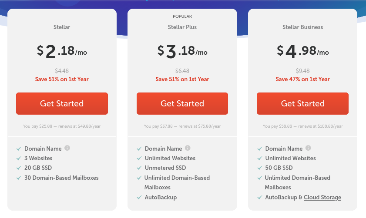Open the Cloud Storage link
The image size is (366, 218).
pyautogui.click(x=322, y=197)
